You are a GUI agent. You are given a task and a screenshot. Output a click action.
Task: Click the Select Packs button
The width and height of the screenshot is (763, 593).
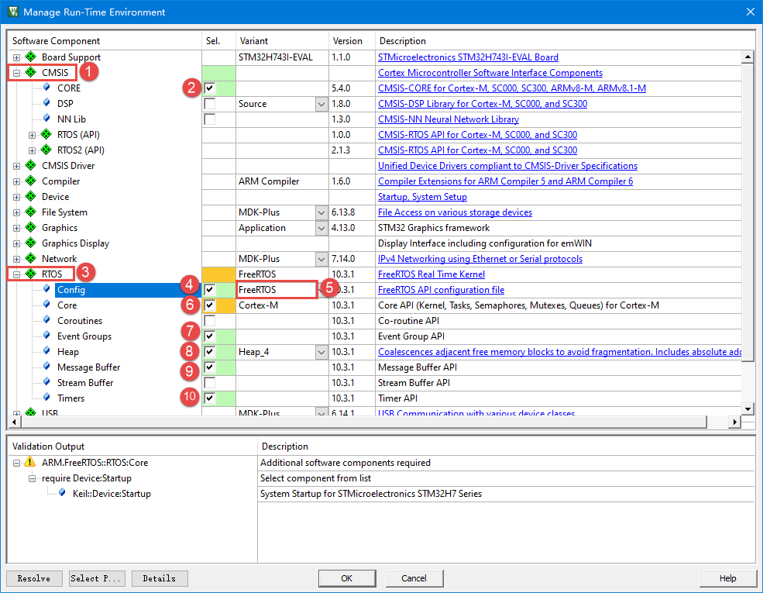[96, 577]
